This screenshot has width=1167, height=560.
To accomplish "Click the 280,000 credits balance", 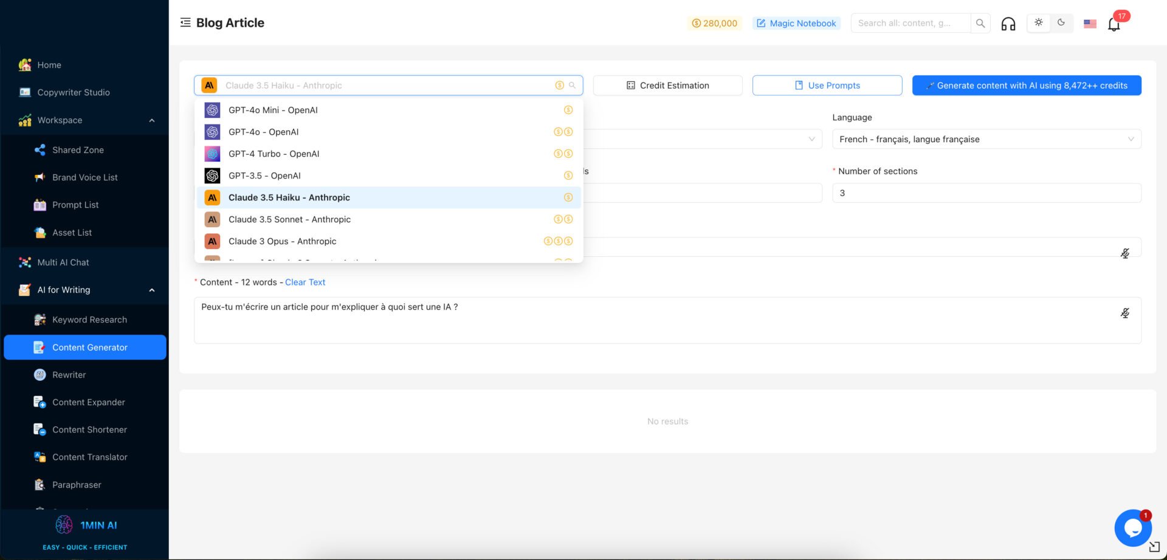I will coord(714,23).
